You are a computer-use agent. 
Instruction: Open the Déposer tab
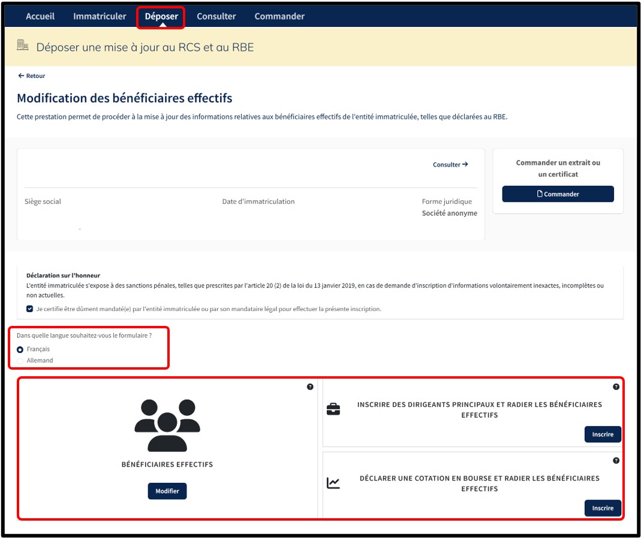point(161,16)
